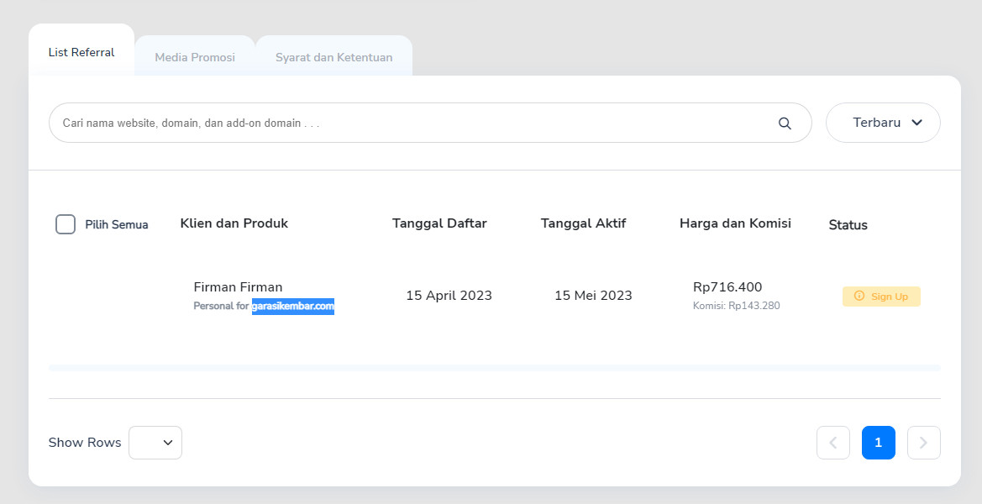Click the Klien dan Produk column header
This screenshot has height=504, width=982.
pos(234,223)
